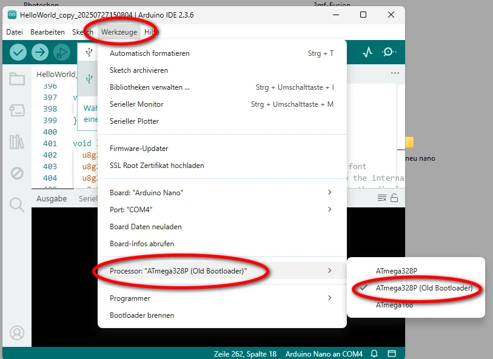Expand the Port "COM4" submenu
The height and width of the screenshot is (359, 493).
tap(222, 209)
